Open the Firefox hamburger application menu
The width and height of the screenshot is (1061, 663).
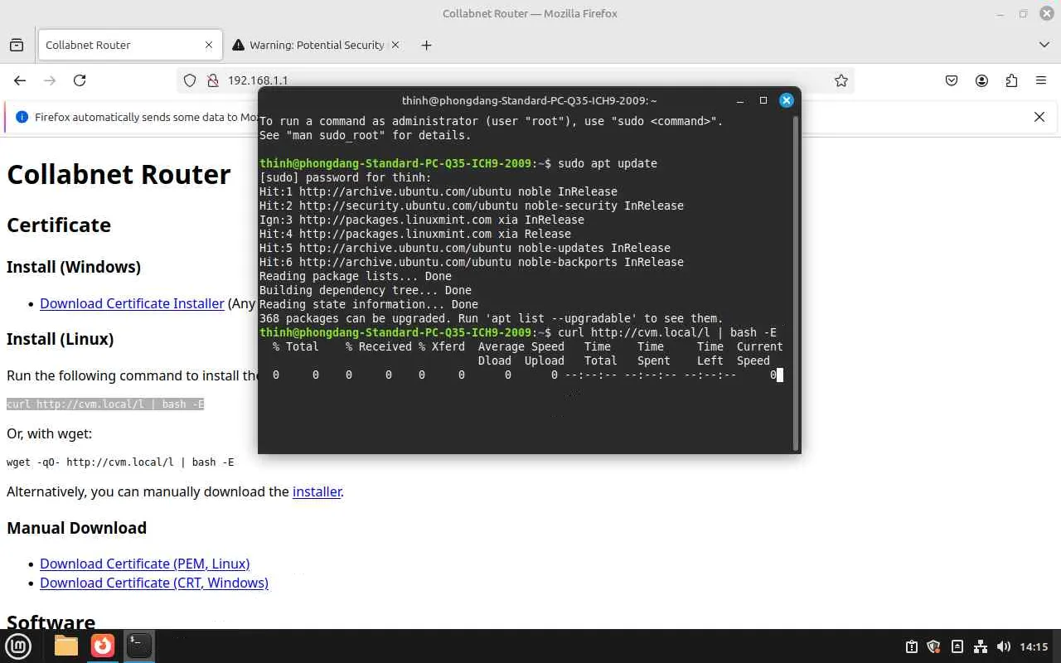point(1041,80)
